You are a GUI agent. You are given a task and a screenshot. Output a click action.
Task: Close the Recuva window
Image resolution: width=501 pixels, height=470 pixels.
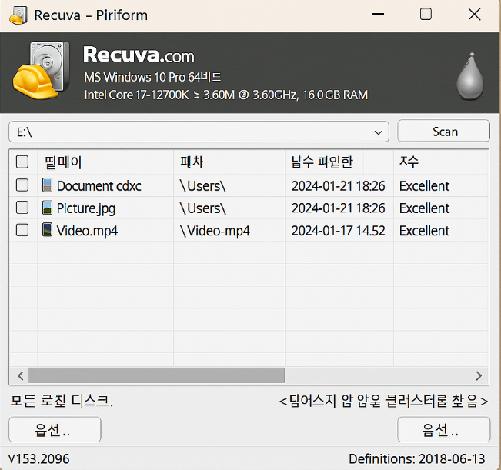tap(475, 14)
